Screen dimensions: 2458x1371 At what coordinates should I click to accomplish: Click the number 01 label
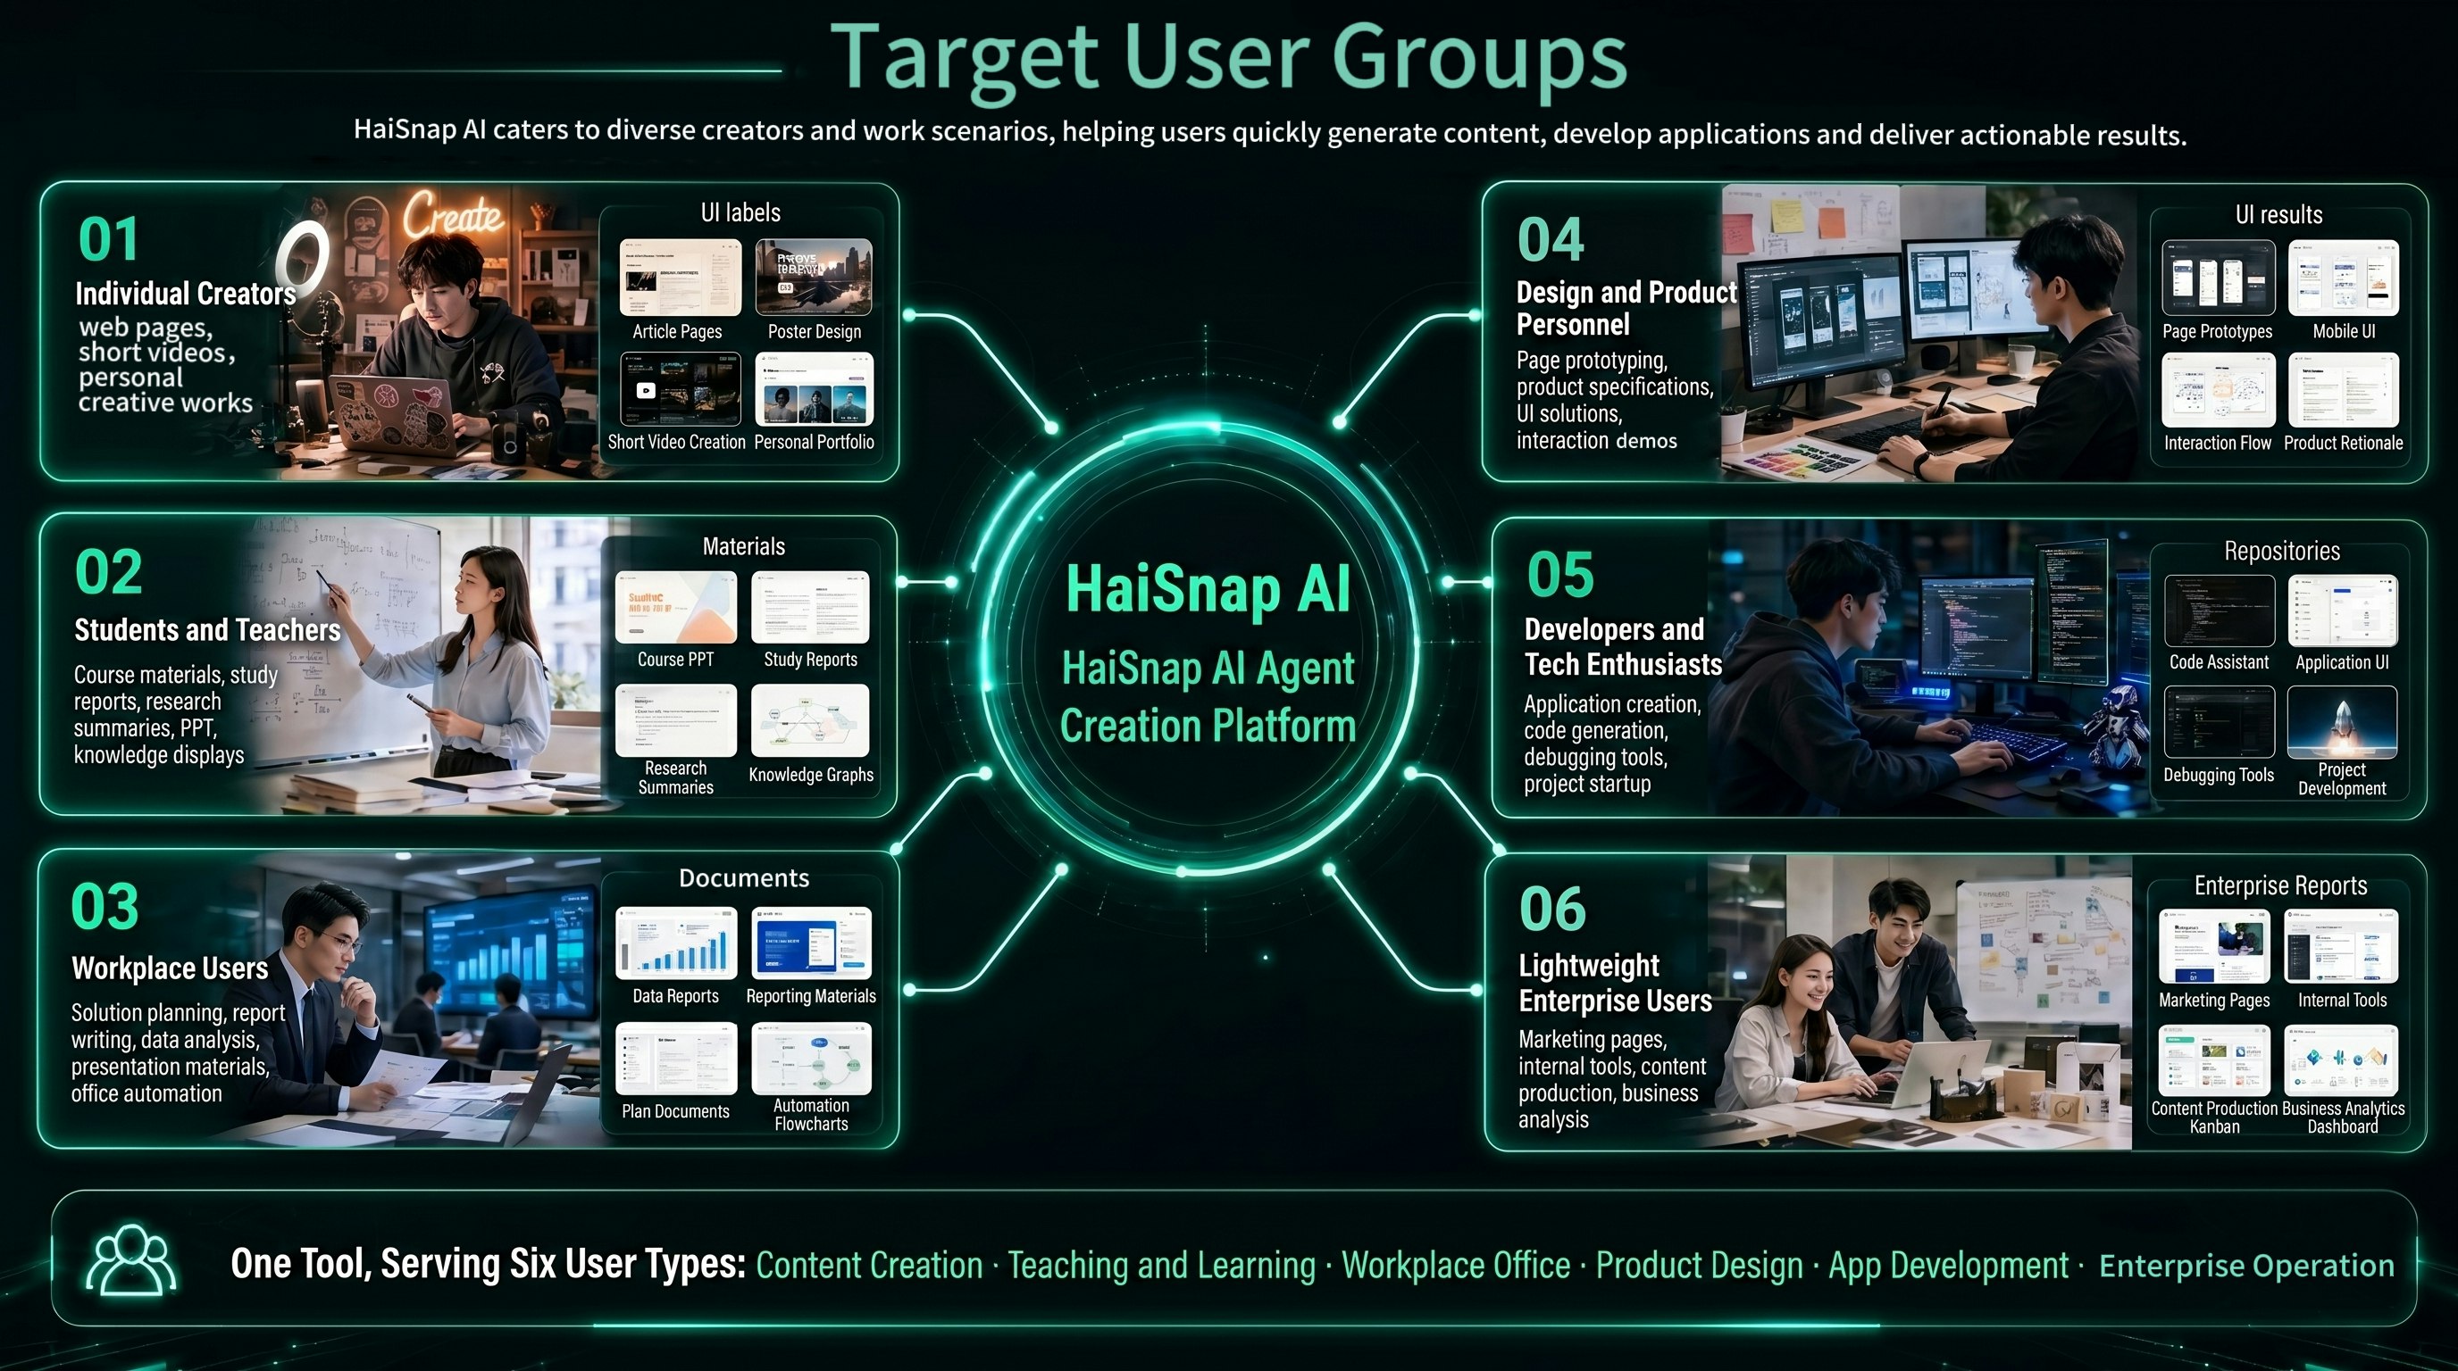tap(109, 239)
